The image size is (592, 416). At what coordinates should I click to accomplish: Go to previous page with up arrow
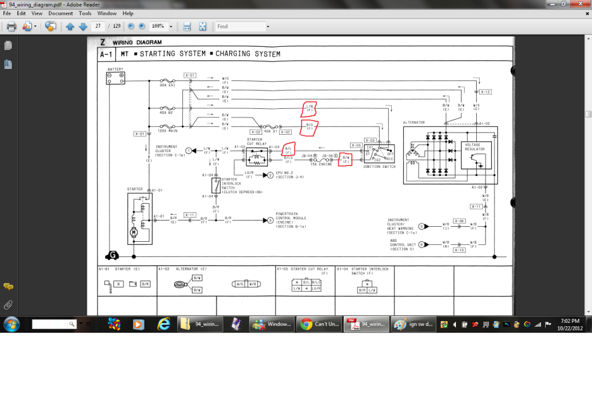click(70, 27)
